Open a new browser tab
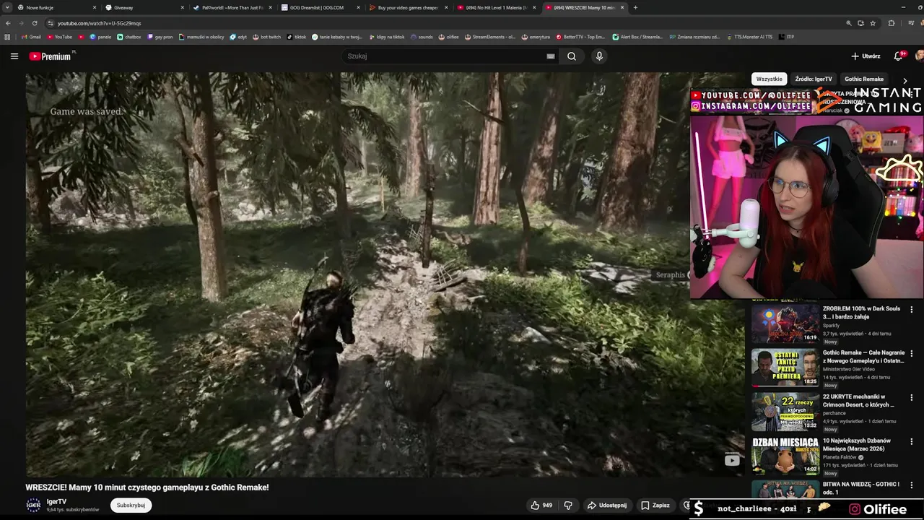924x520 pixels. tap(635, 7)
